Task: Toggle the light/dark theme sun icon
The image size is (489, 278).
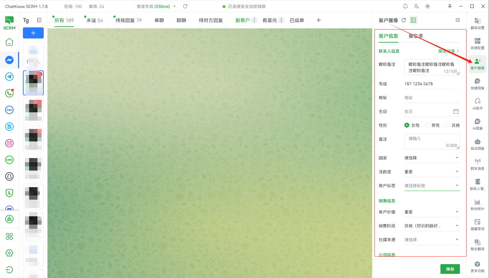Action: point(427,6)
